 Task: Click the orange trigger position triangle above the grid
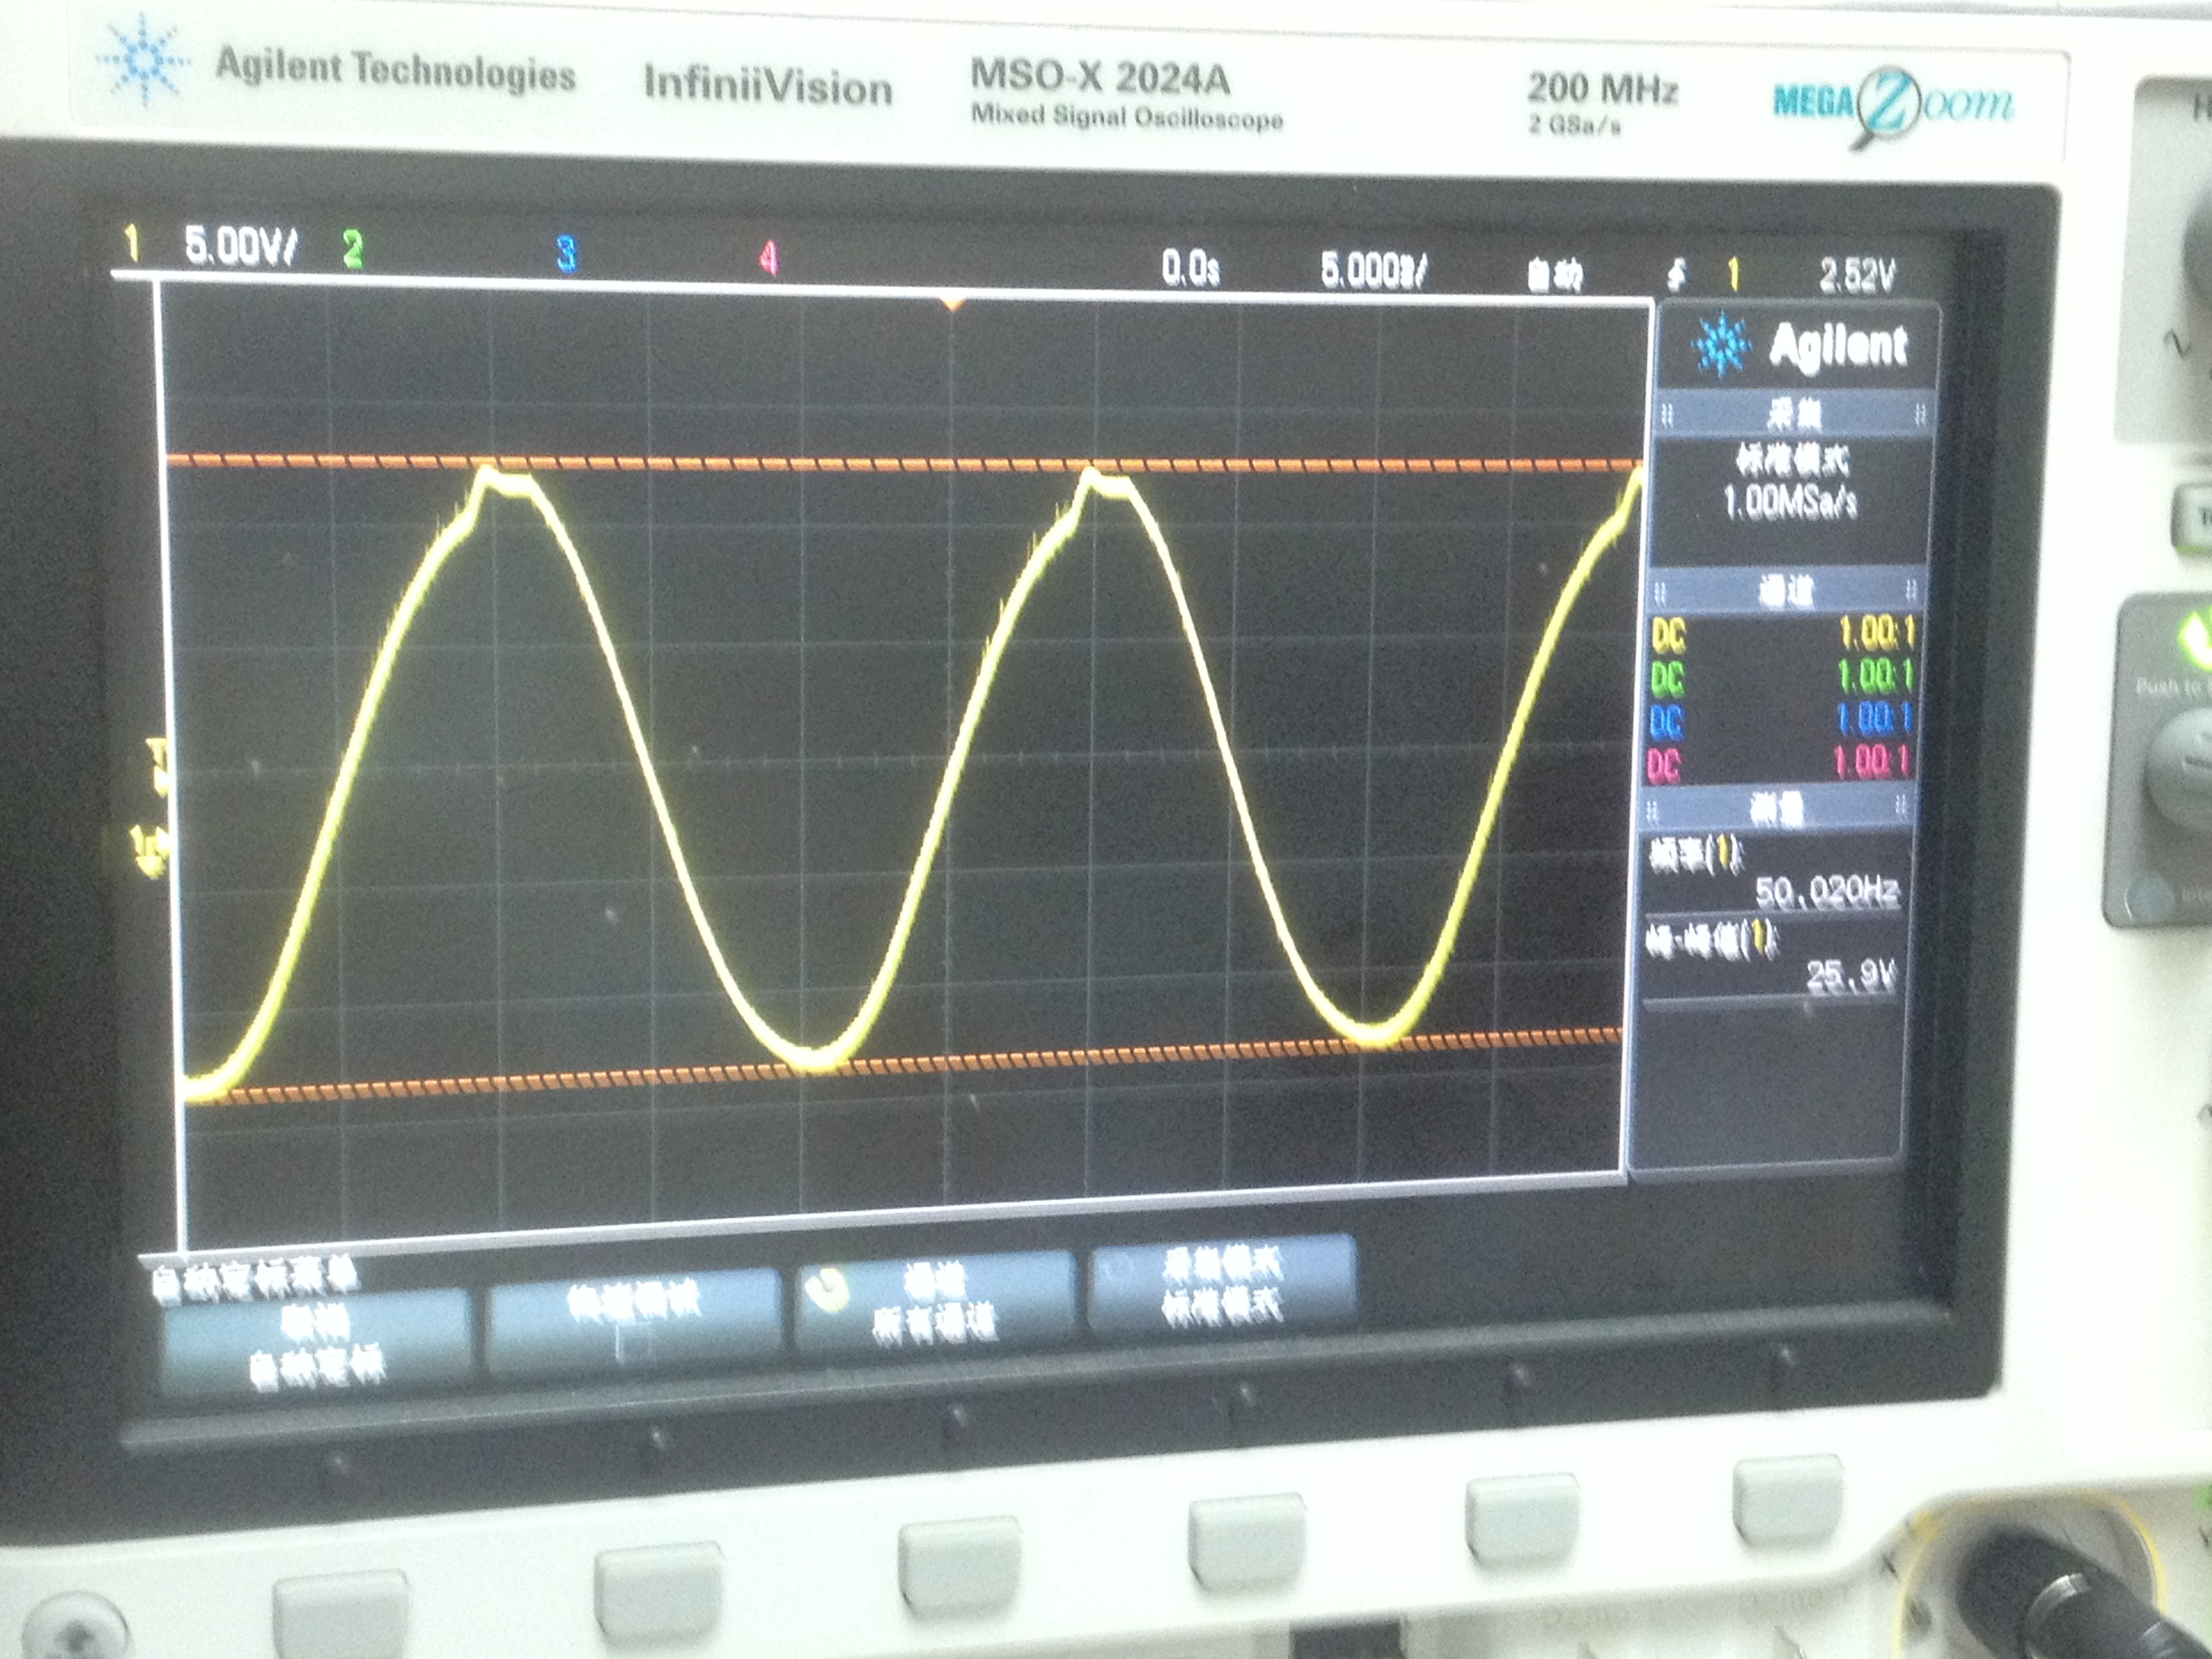(953, 303)
